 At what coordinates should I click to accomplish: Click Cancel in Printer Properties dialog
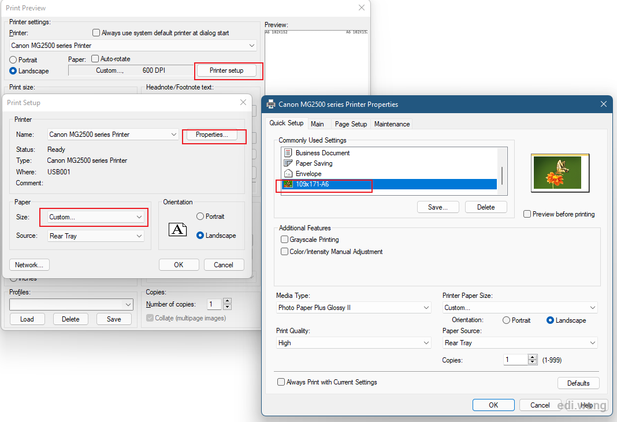[x=540, y=405]
